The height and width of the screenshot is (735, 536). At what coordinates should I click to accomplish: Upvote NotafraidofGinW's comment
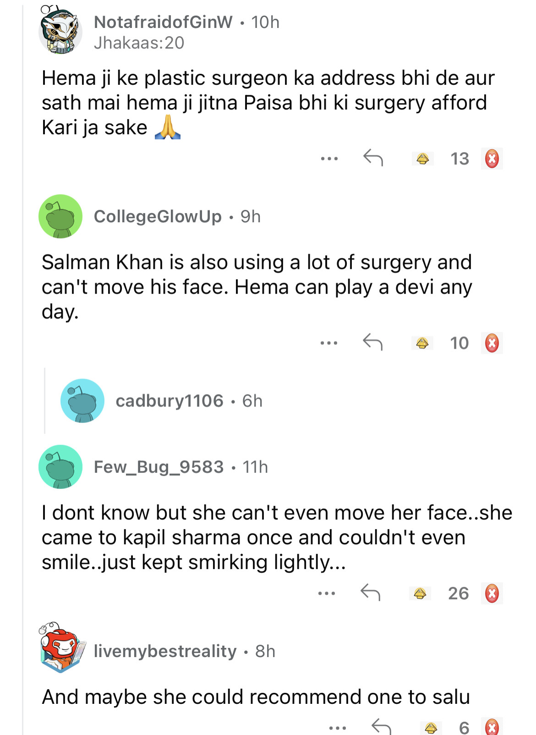pos(422,159)
